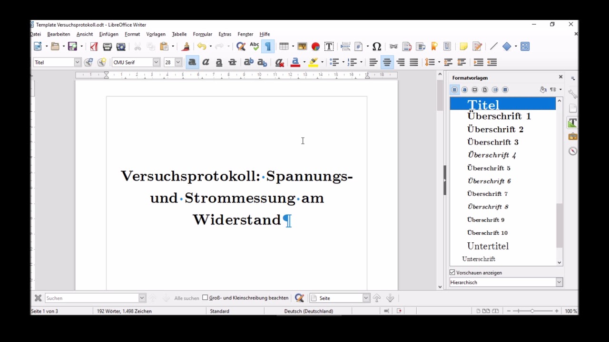Insert special character (Omega icon)
The height and width of the screenshot is (342, 609).
click(x=377, y=47)
